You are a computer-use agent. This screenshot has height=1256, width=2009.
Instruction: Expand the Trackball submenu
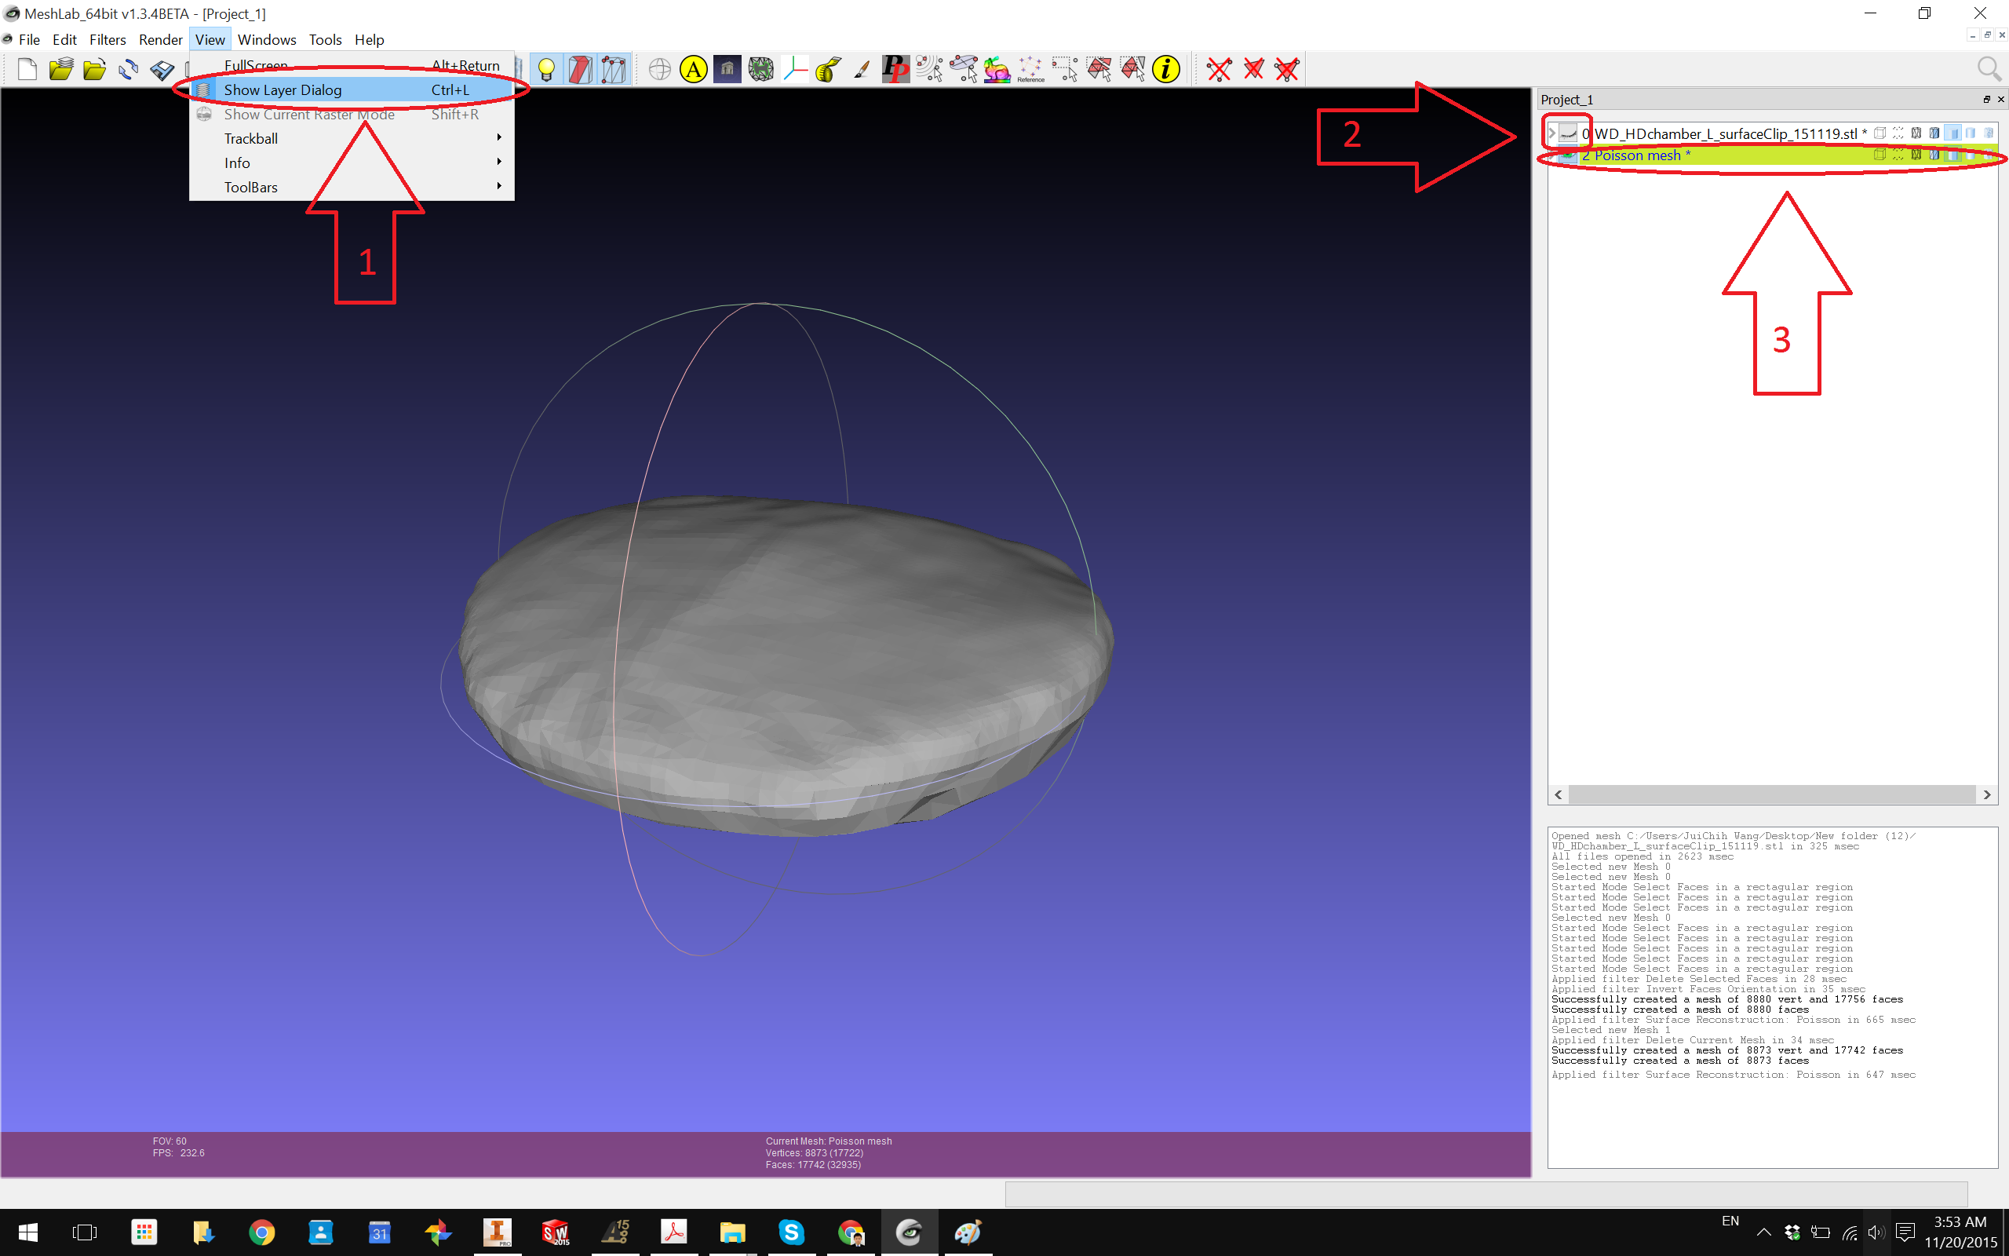pyautogui.click(x=352, y=139)
